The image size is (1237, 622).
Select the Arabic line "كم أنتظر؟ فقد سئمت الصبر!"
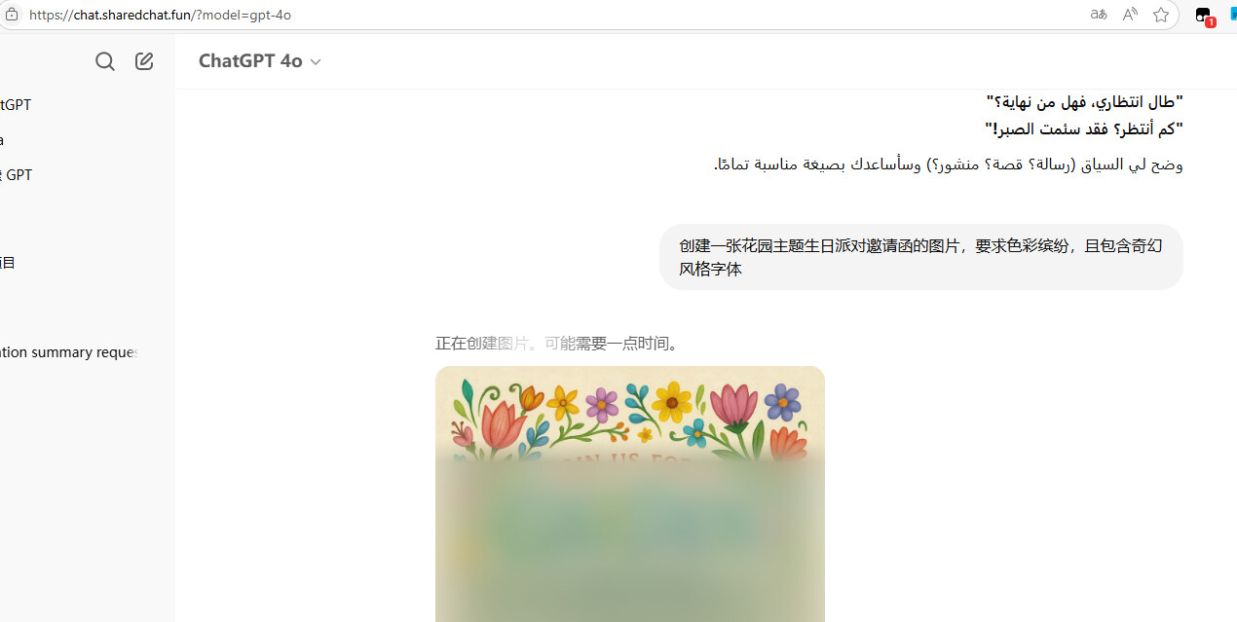tap(1083, 128)
